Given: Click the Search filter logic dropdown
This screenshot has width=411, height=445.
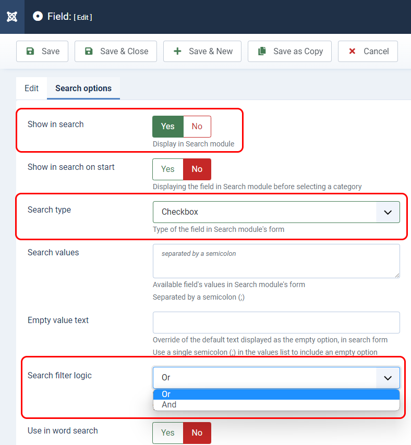Looking at the screenshot, I should (276, 378).
